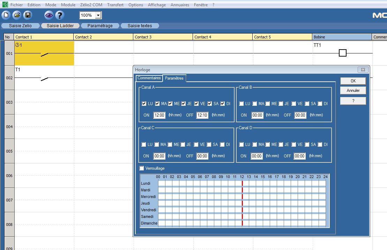Uncheck LU in Canal A
Image resolution: width=387 pixels, height=250 pixels.
coord(144,104)
